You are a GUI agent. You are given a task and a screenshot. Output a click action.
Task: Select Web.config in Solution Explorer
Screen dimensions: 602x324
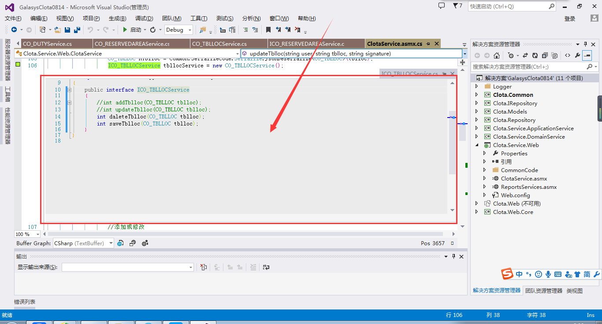[515, 195]
